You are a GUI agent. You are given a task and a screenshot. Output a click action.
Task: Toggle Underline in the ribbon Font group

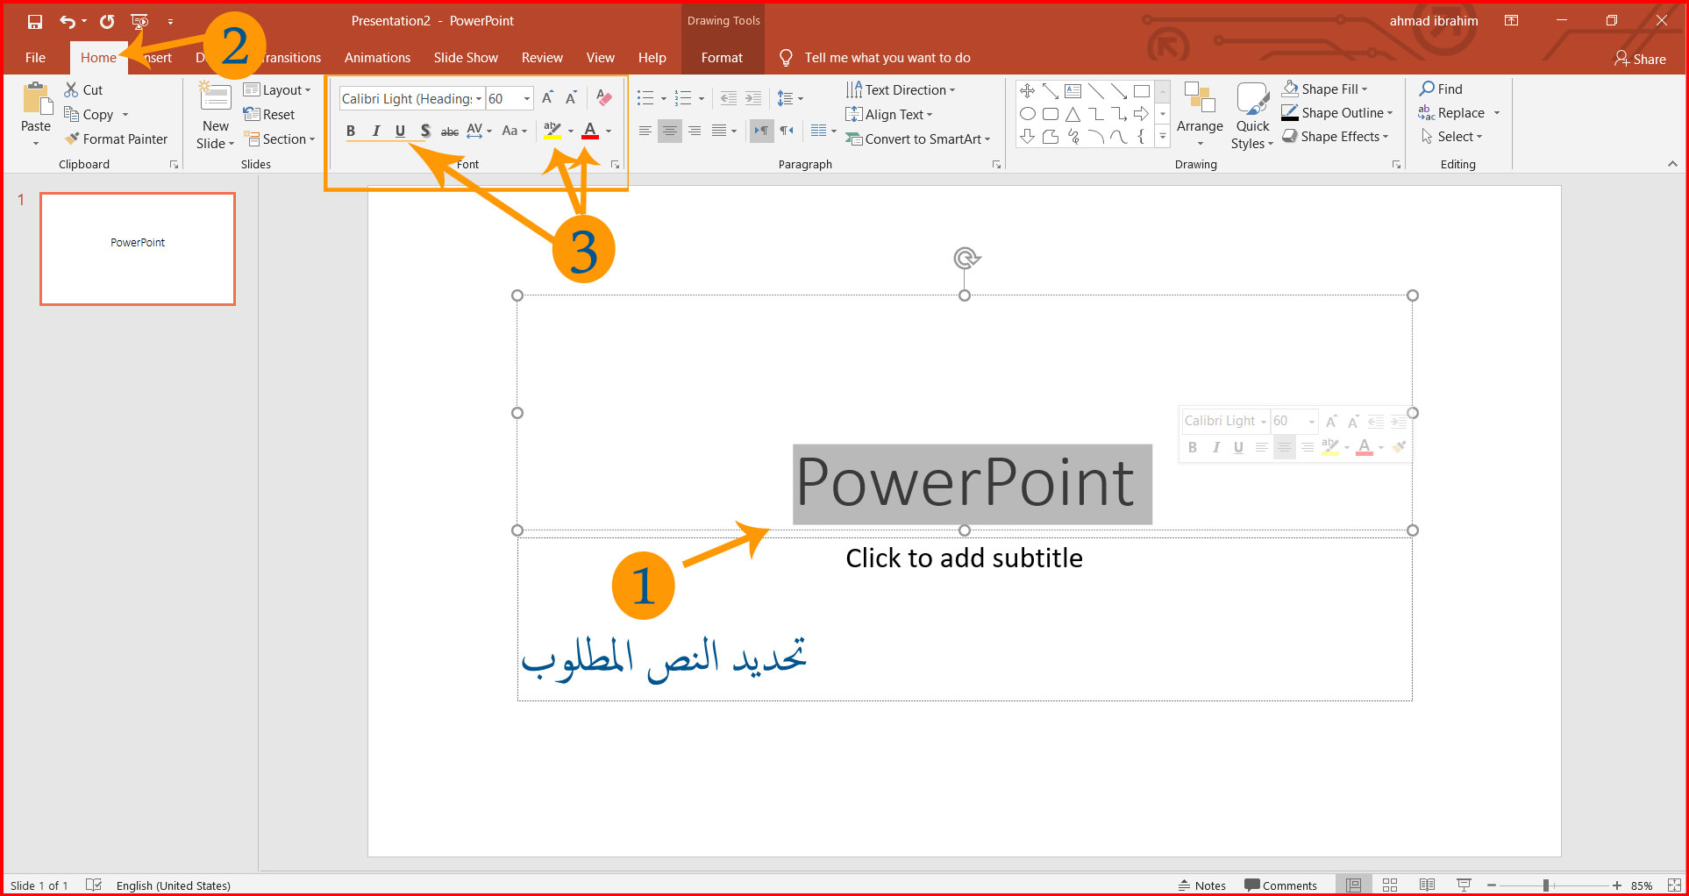[400, 131]
